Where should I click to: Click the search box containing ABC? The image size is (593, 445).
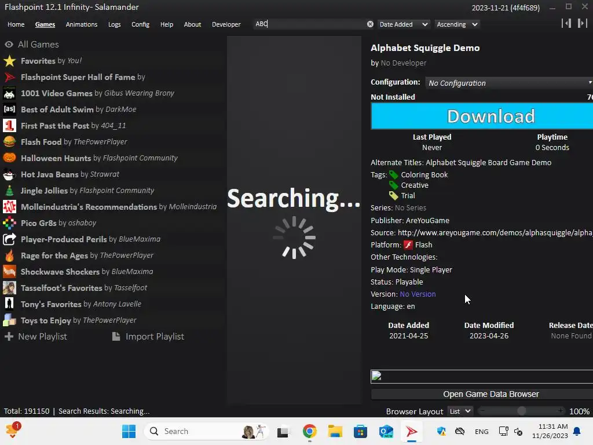click(x=310, y=24)
